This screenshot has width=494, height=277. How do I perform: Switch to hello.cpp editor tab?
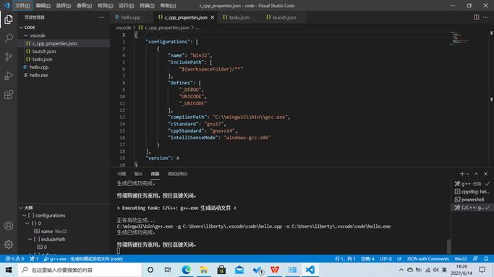pos(130,17)
